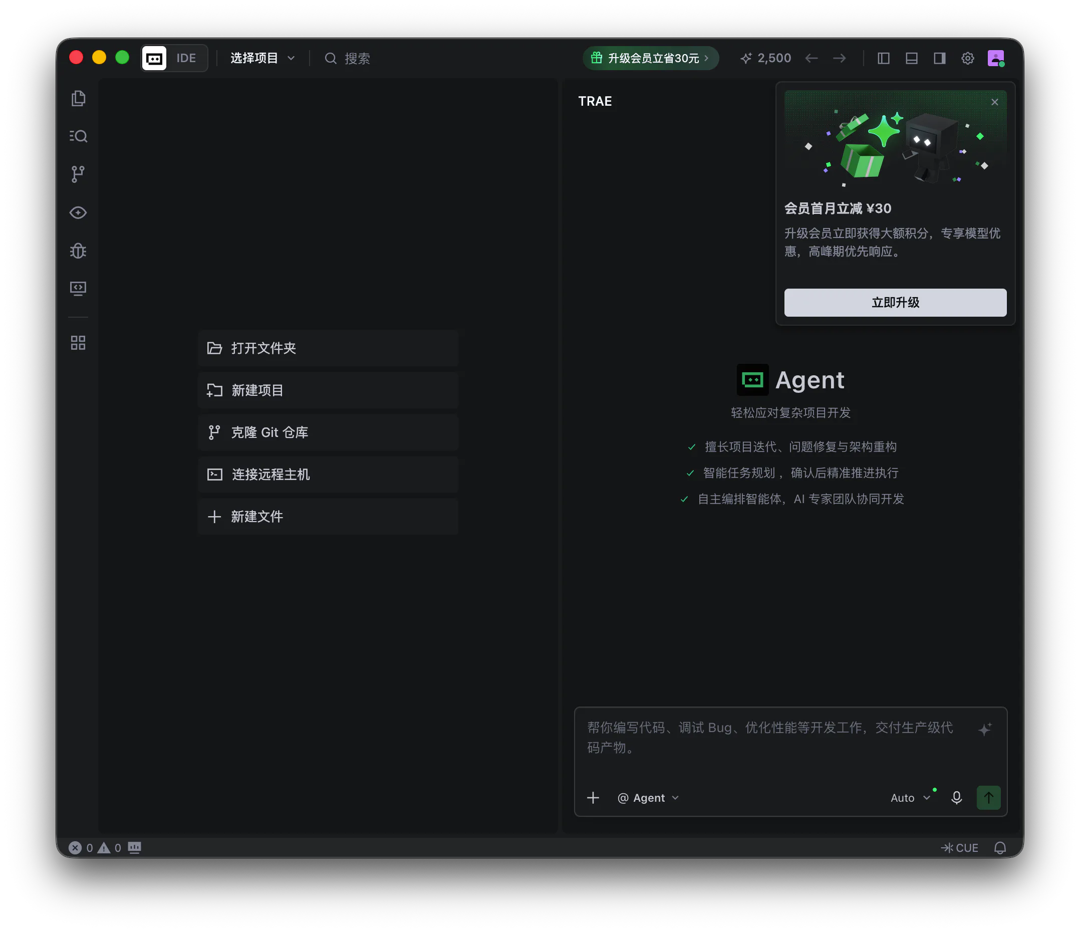This screenshot has width=1080, height=932.
Task: Click the promo gift illustration image
Action: (895, 141)
